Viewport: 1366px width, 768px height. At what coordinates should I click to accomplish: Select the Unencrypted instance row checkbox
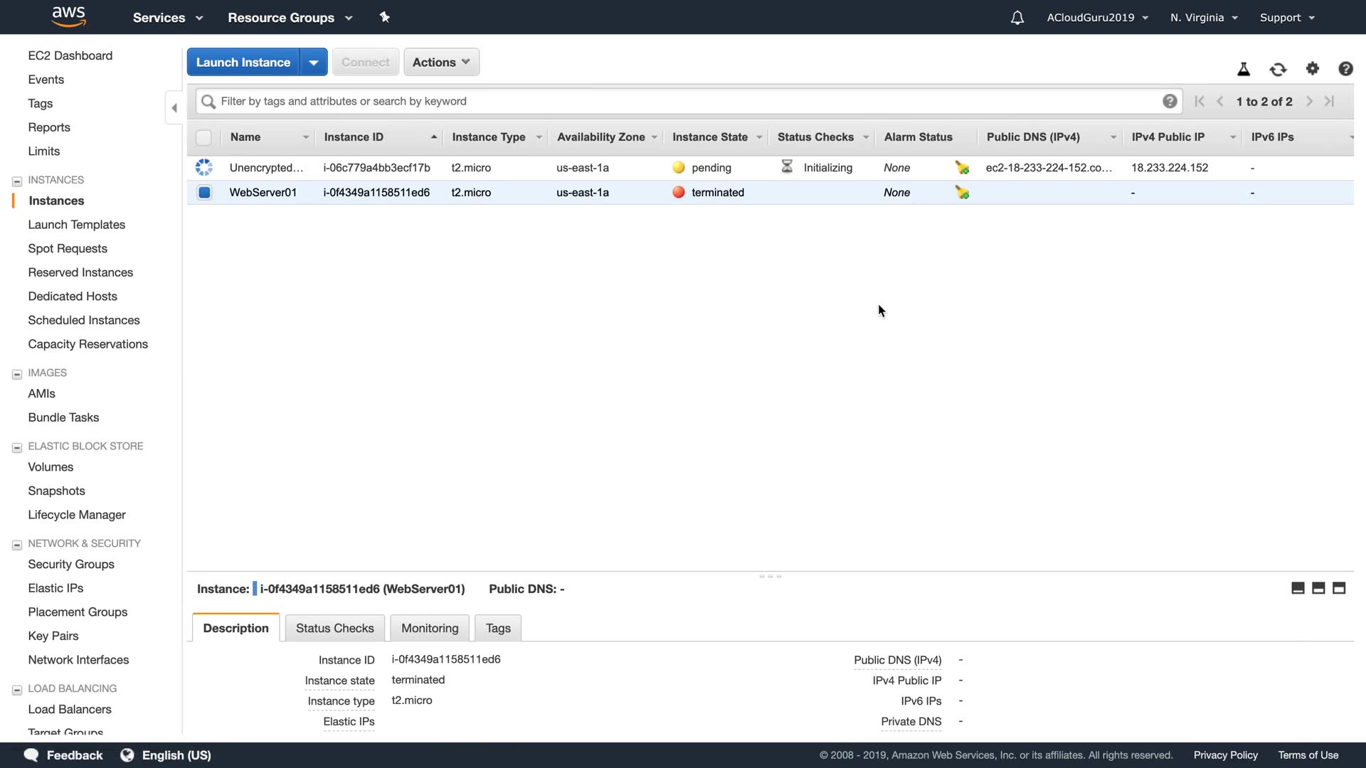pyautogui.click(x=204, y=168)
